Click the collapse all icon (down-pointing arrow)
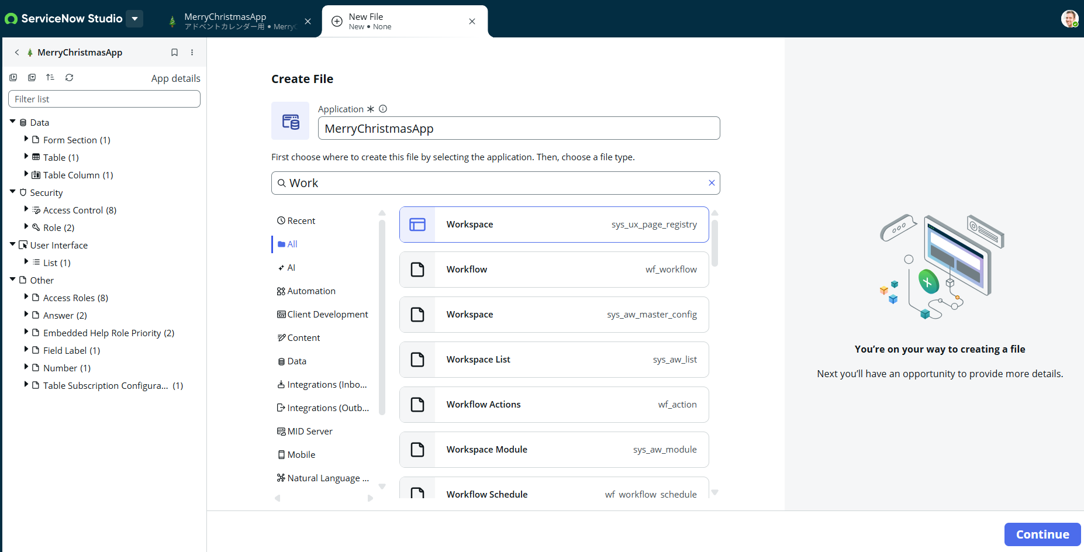 tap(32, 78)
